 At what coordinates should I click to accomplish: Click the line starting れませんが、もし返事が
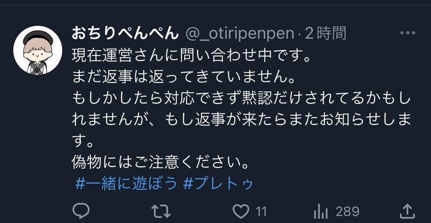point(241,120)
